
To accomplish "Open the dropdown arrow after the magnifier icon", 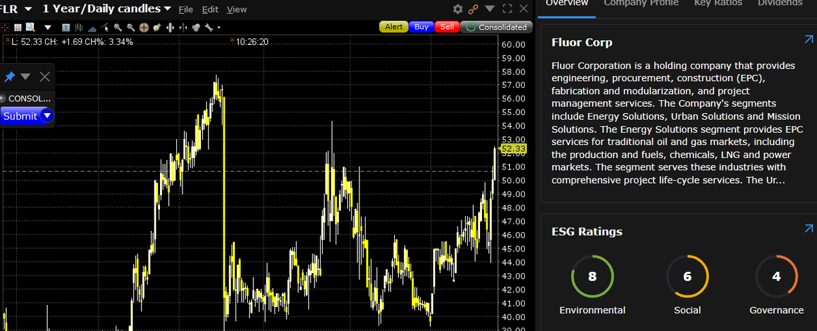I will (x=48, y=27).
